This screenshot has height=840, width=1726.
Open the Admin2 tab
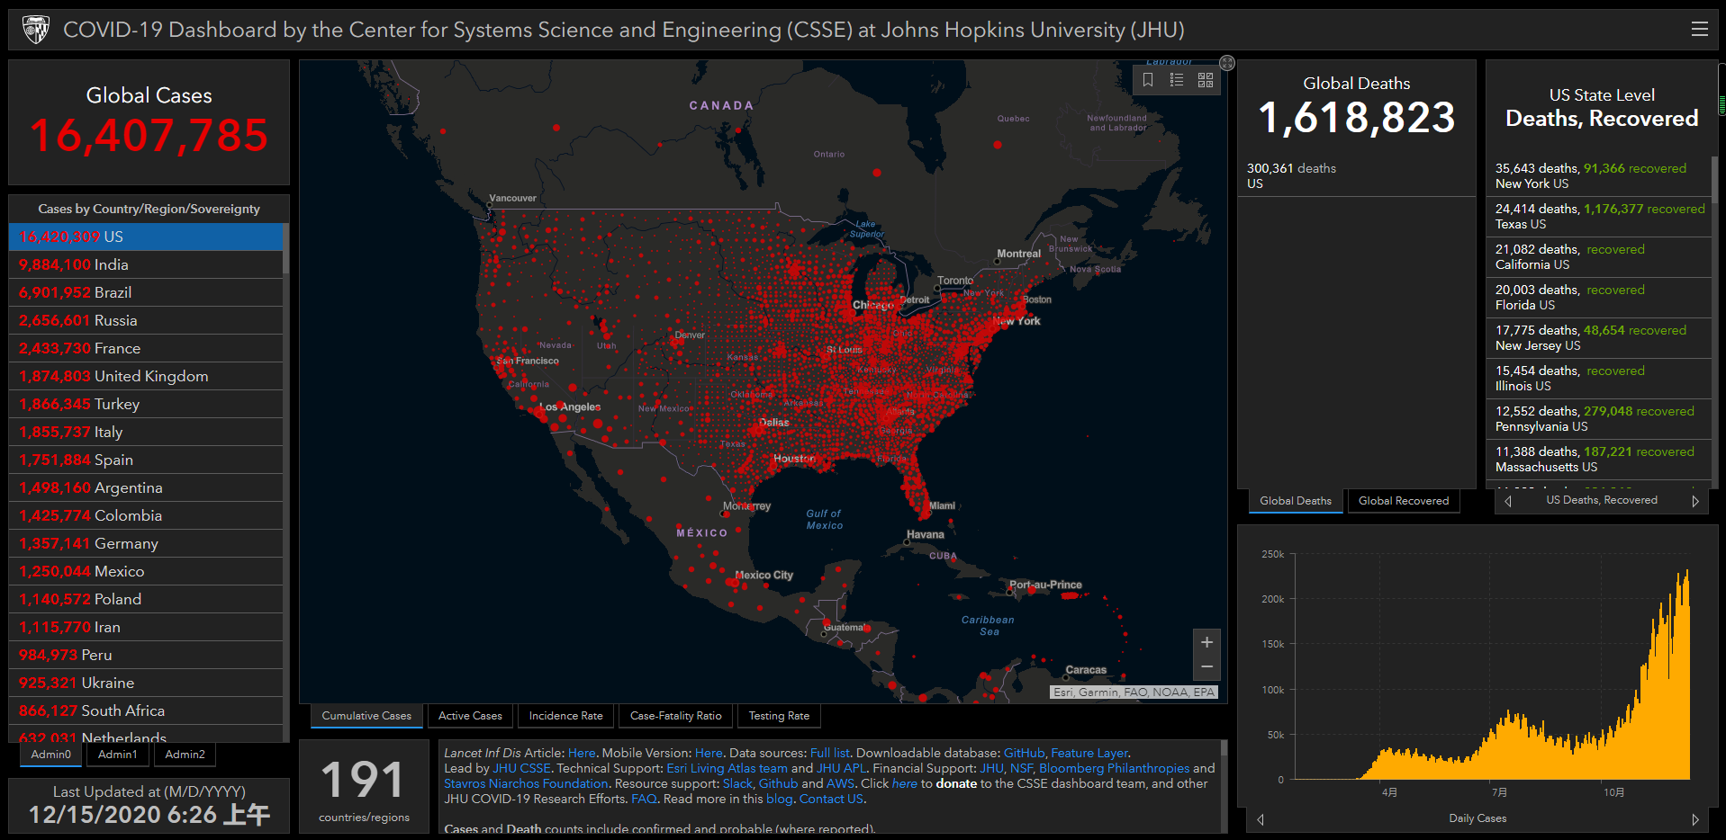click(185, 755)
